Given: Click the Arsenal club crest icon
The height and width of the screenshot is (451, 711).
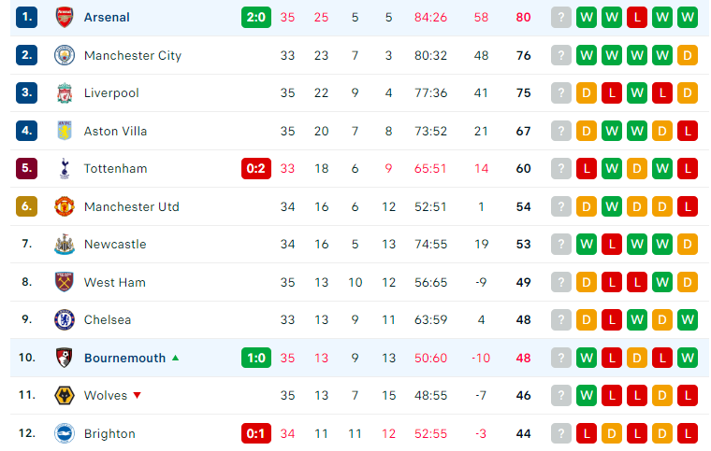Looking at the screenshot, I should pos(65,17).
